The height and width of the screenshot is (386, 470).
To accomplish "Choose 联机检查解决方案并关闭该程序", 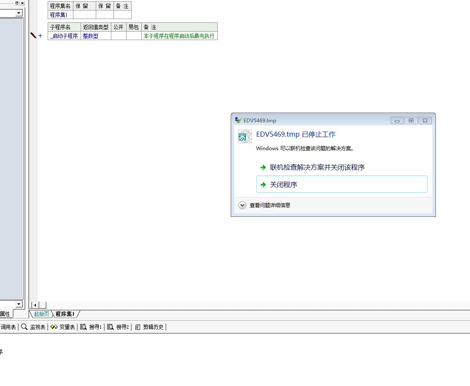I will 317,167.
